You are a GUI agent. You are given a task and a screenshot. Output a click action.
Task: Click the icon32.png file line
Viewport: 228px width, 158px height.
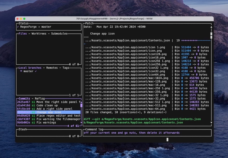pos(145,71)
